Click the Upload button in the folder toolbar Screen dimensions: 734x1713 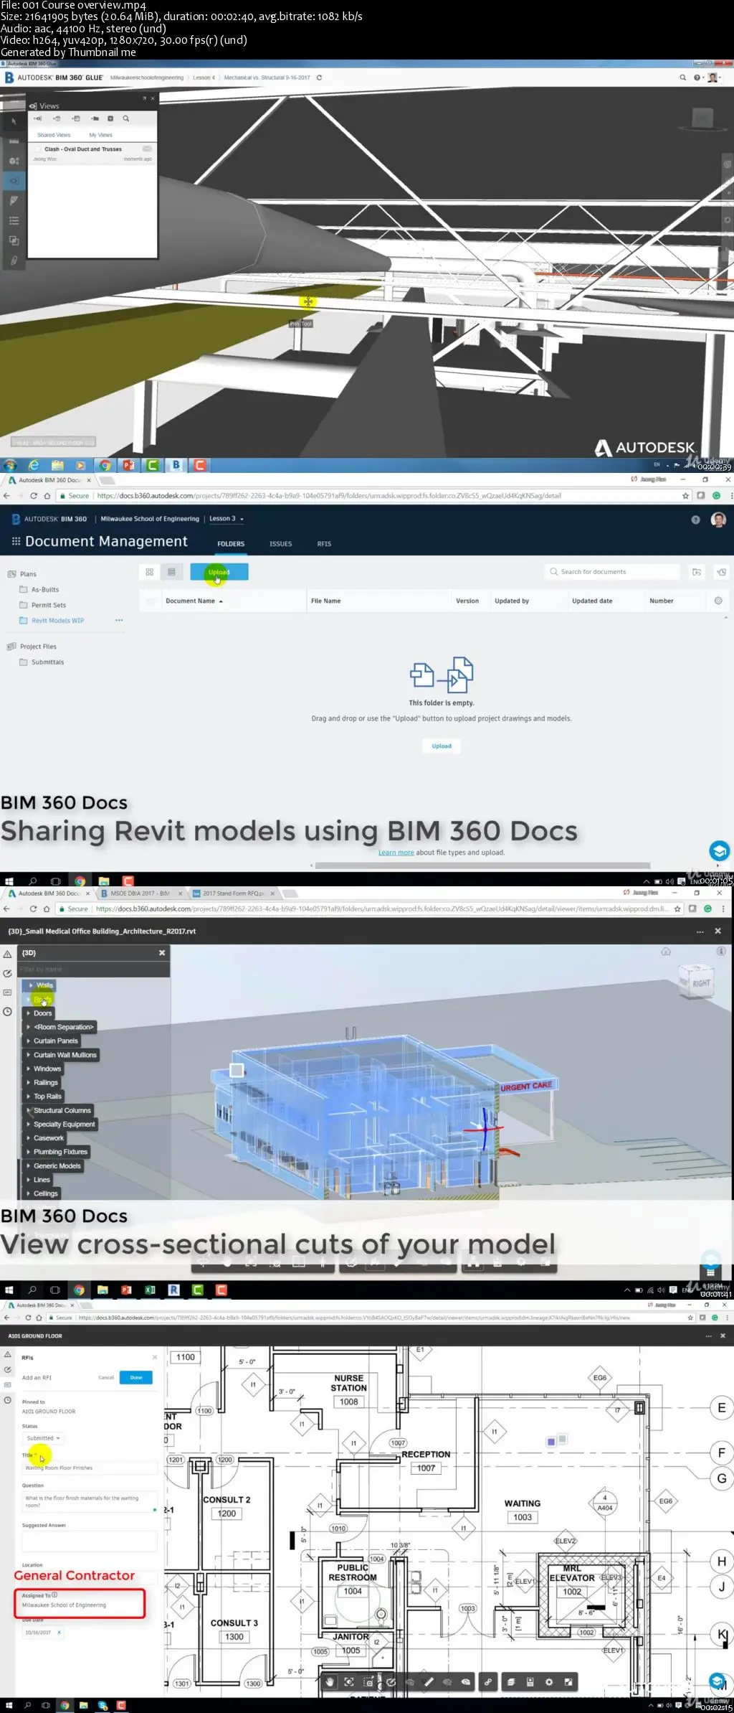[219, 572]
